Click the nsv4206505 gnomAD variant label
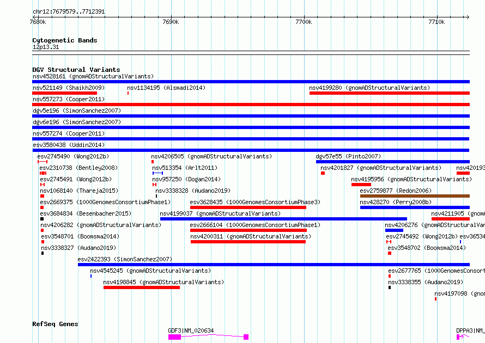This screenshot has width=485, height=343. [211, 156]
